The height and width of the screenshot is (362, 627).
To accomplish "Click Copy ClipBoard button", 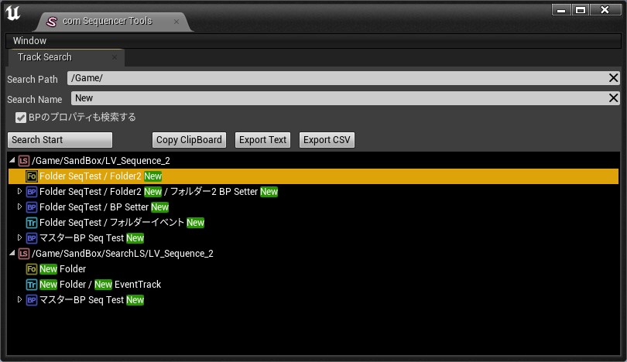I will tap(189, 140).
